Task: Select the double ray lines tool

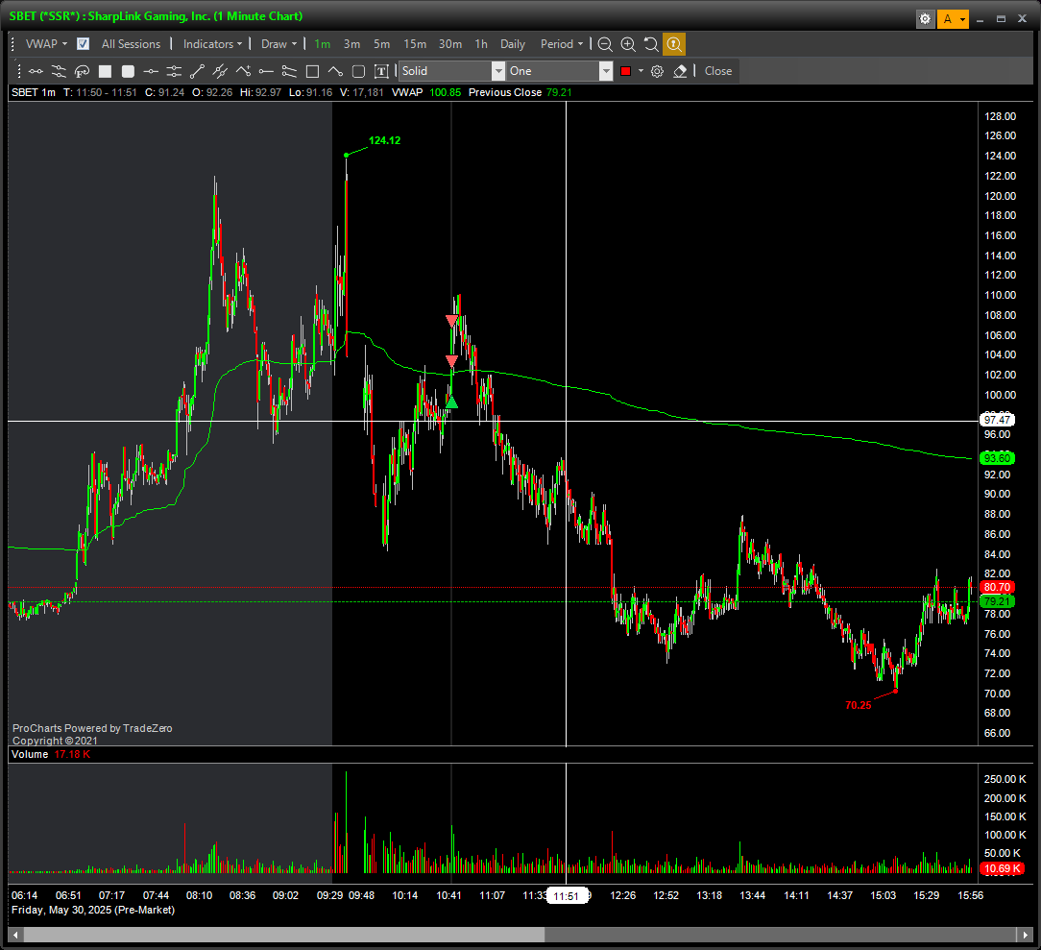Action: (289, 71)
